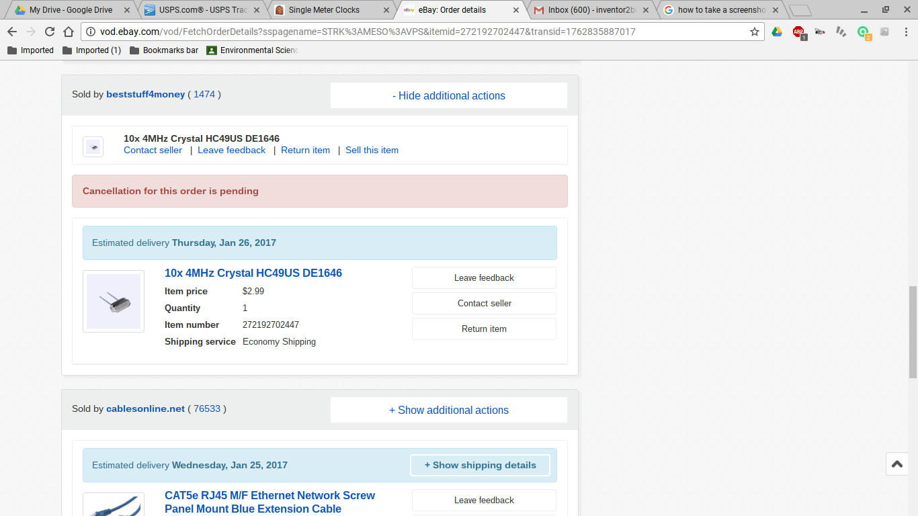Image resolution: width=918 pixels, height=516 pixels.
Task: Expand Show shipping details
Action: click(480, 465)
